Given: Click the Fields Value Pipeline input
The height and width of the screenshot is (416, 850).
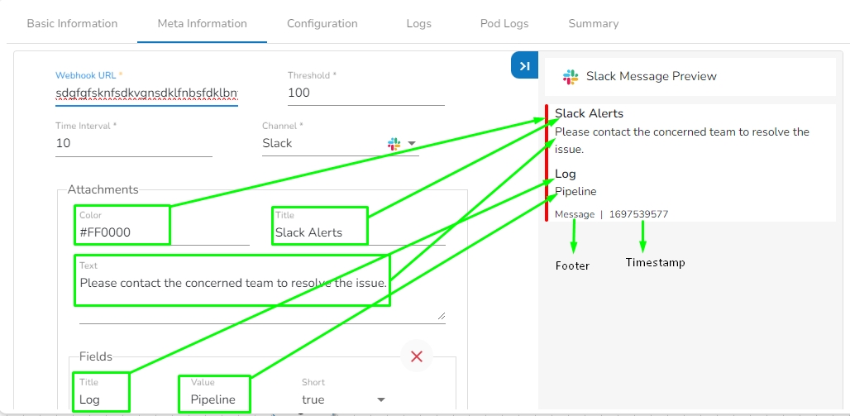Looking at the screenshot, I should point(214,399).
